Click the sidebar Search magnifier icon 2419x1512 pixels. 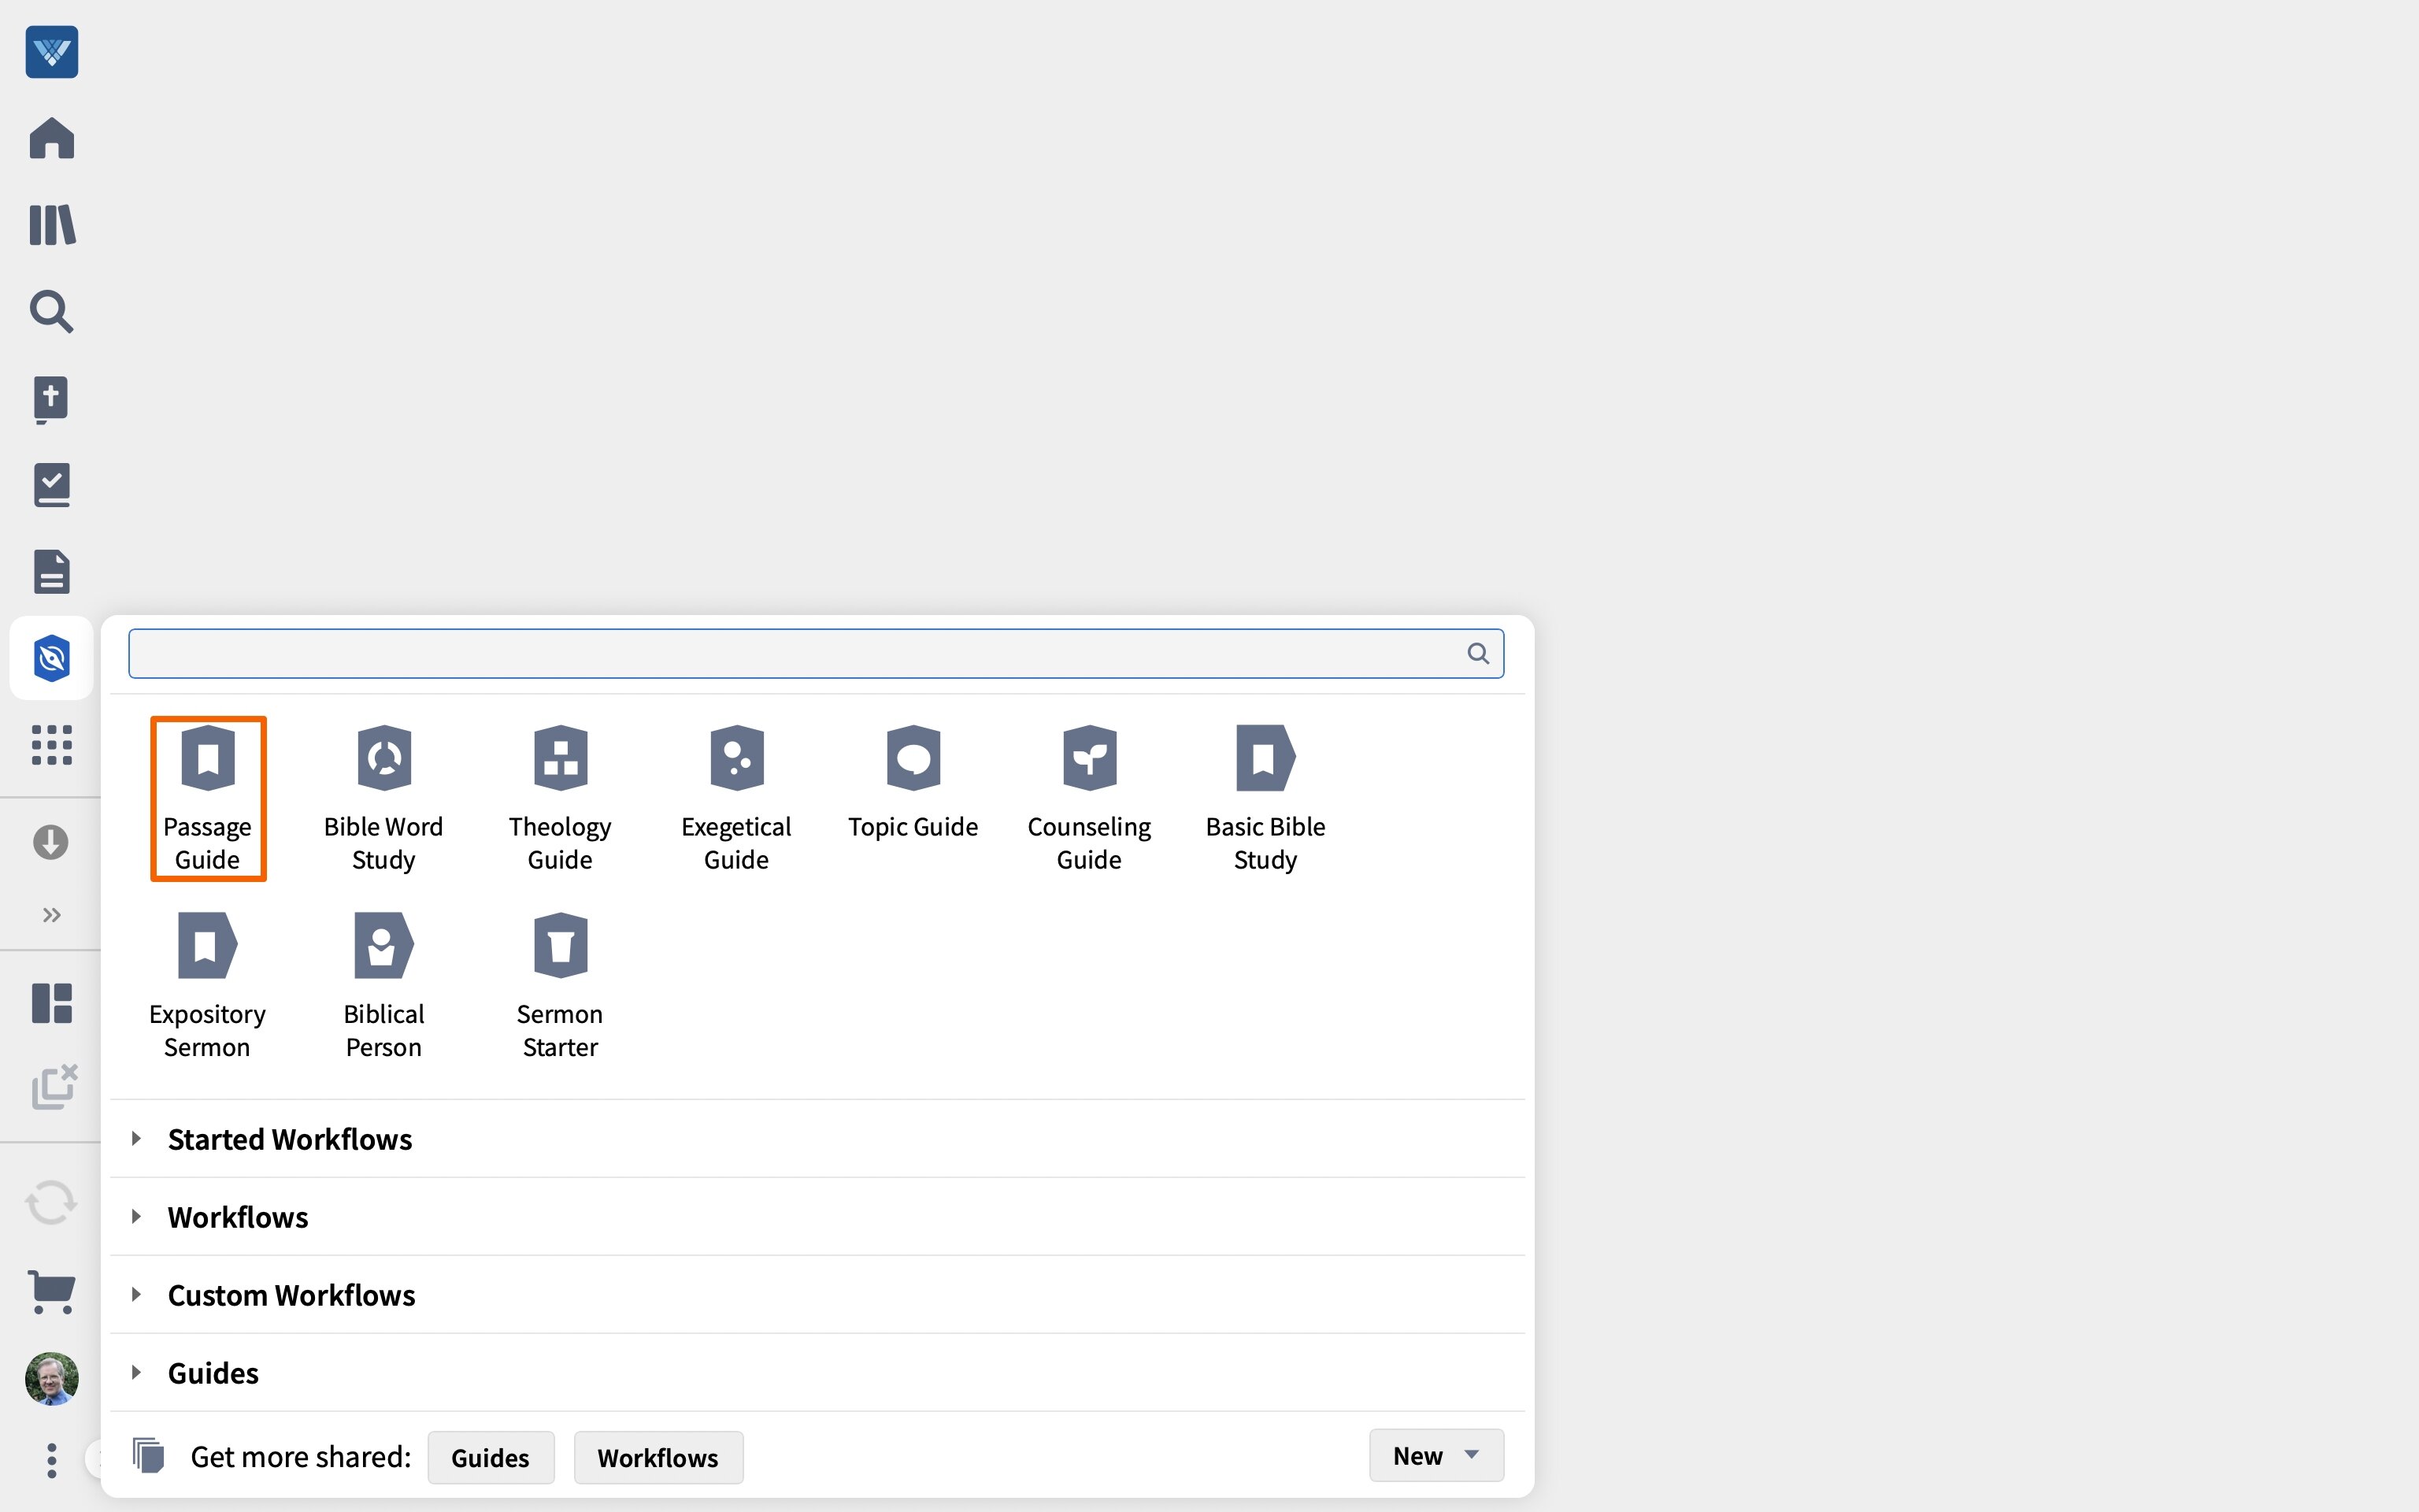point(52,312)
